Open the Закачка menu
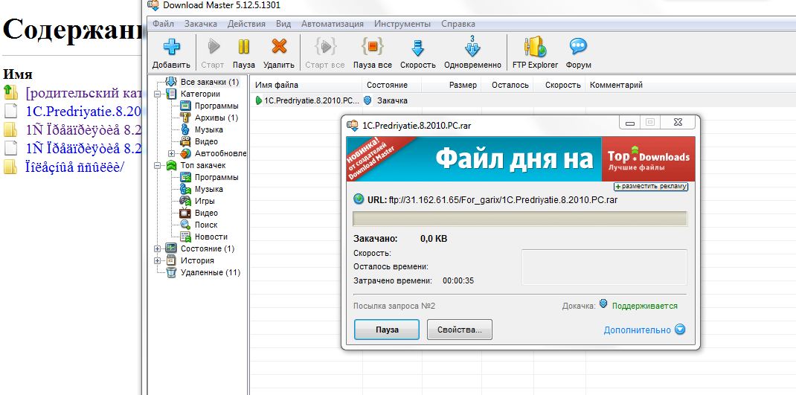 point(201,24)
